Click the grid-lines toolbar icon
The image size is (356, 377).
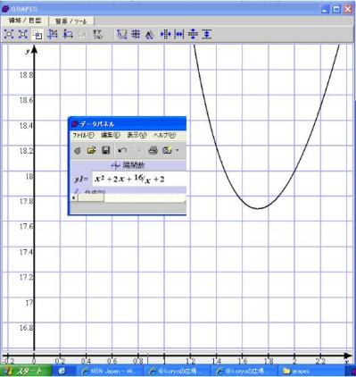136,34
